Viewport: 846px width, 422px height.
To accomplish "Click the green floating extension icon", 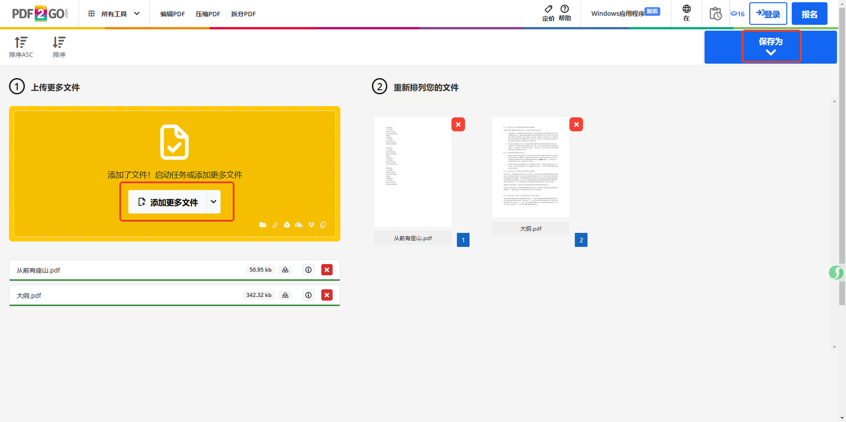I will (x=837, y=272).
